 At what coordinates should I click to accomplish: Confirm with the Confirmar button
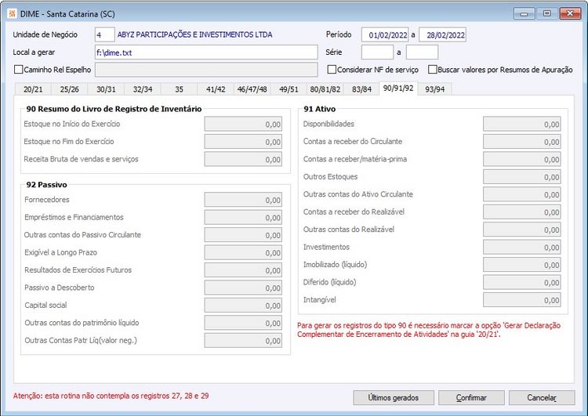coord(471,398)
